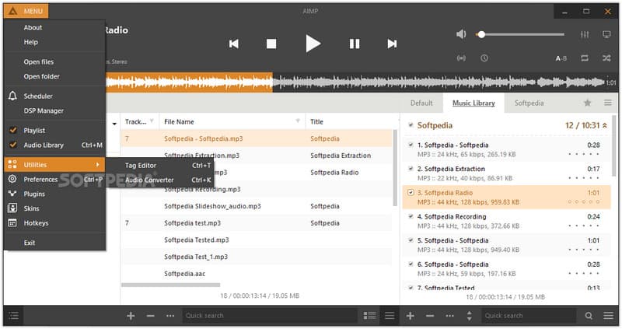Skip to the next track
Image resolution: width=622 pixels, height=329 pixels.
pos(393,44)
